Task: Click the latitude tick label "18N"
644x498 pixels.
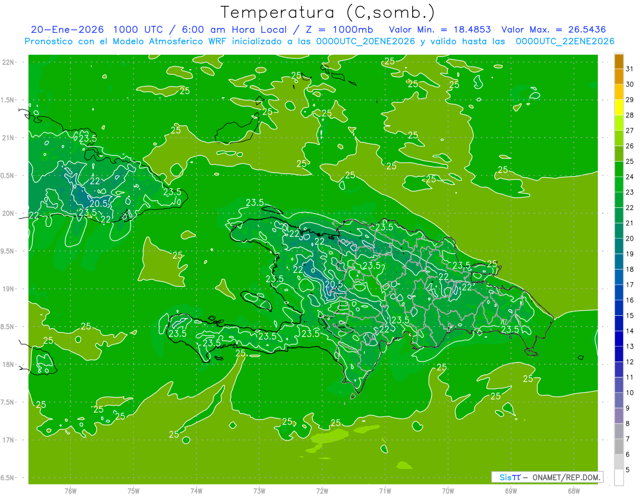Action: [8, 365]
